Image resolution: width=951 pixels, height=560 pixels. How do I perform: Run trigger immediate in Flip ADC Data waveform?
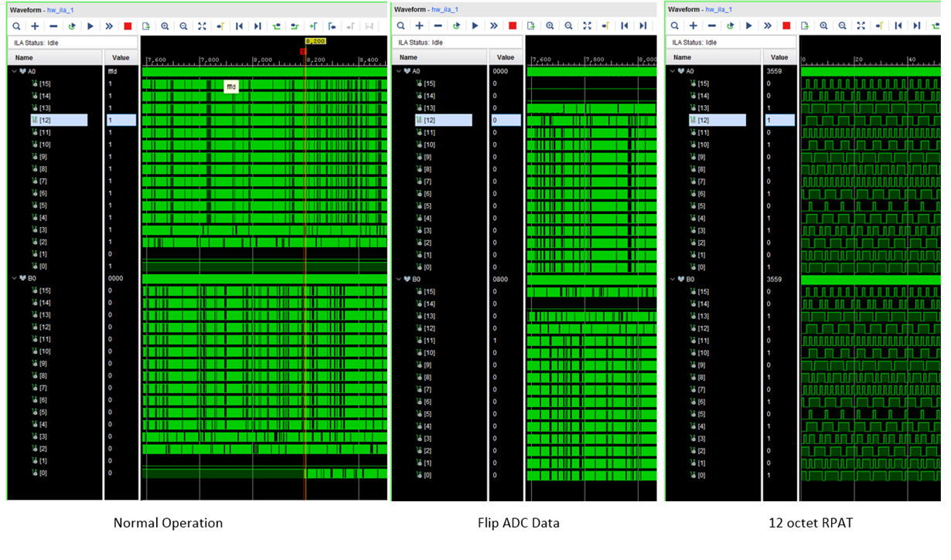[x=494, y=25]
